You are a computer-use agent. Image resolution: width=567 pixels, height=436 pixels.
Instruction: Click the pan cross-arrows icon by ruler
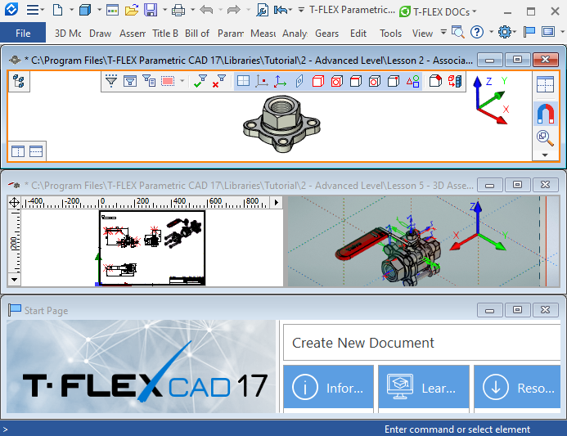[x=14, y=202]
